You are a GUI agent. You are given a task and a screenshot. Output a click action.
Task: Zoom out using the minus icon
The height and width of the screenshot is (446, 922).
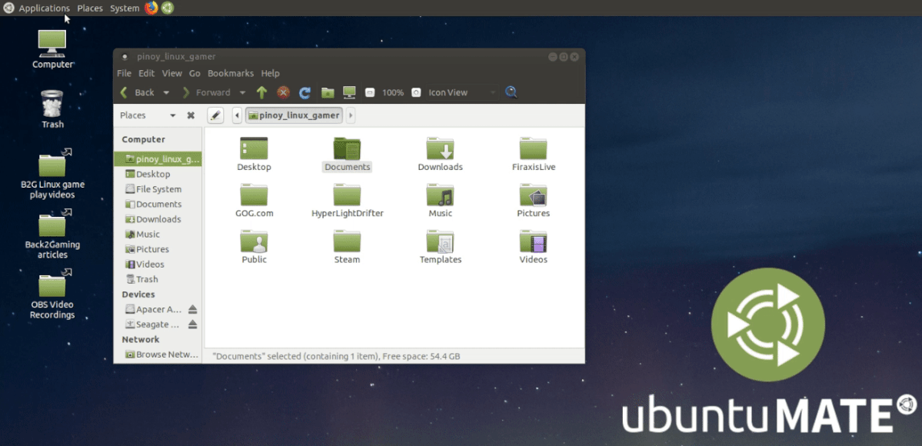tap(371, 92)
